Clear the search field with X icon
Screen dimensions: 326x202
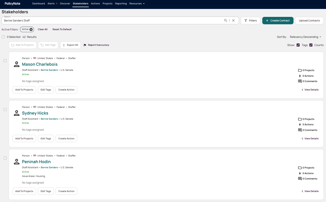(233, 20)
